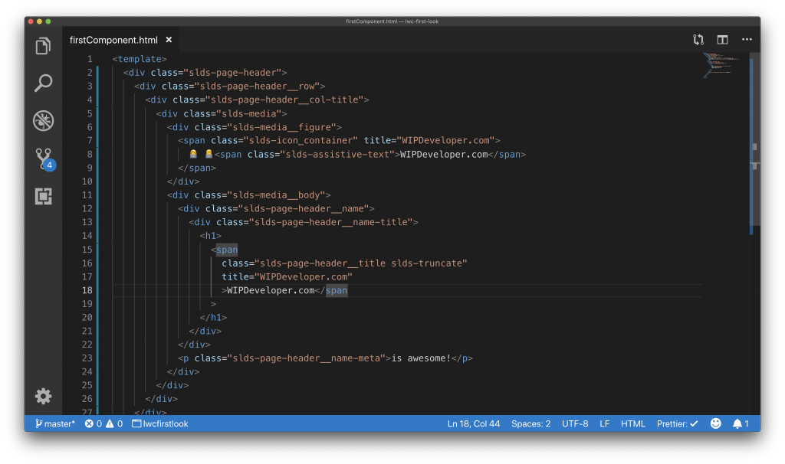Click "slds-media__body" on line 11

(276, 195)
